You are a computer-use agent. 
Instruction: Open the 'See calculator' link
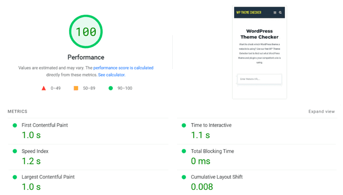click(x=111, y=75)
